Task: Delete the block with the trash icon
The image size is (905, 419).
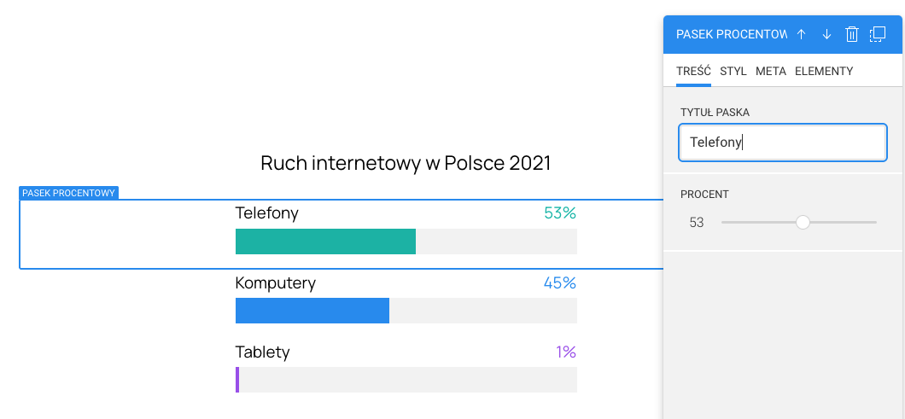Action: coord(852,34)
